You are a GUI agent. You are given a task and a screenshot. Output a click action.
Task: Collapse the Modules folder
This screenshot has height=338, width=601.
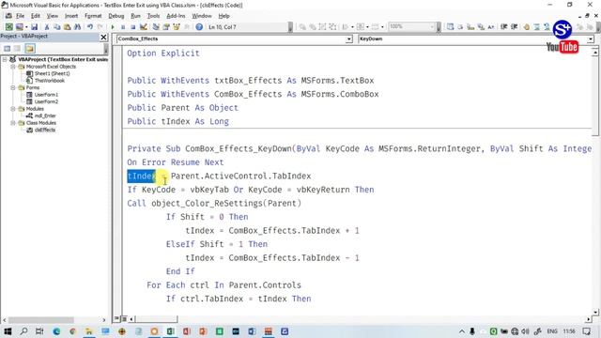tap(13, 109)
